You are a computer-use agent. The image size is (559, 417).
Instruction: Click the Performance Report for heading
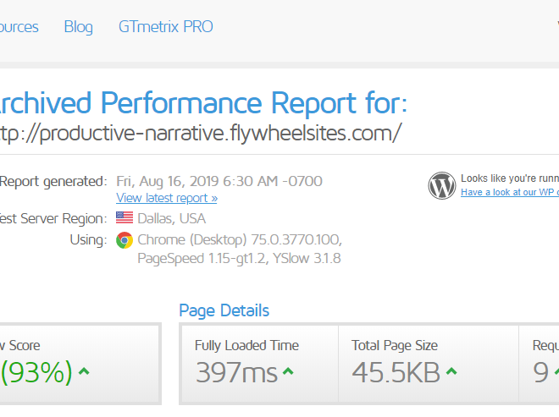203,103
